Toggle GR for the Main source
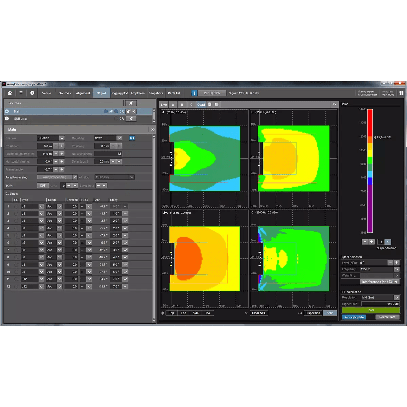Viewport: 407px width, 407px height. pyautogui.click(x=117, y=111)
